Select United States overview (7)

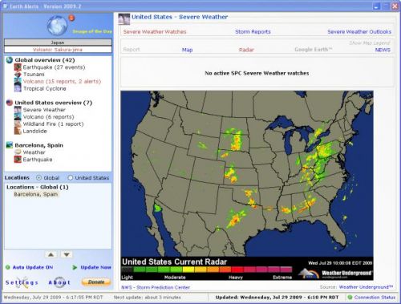coord(54,103)
